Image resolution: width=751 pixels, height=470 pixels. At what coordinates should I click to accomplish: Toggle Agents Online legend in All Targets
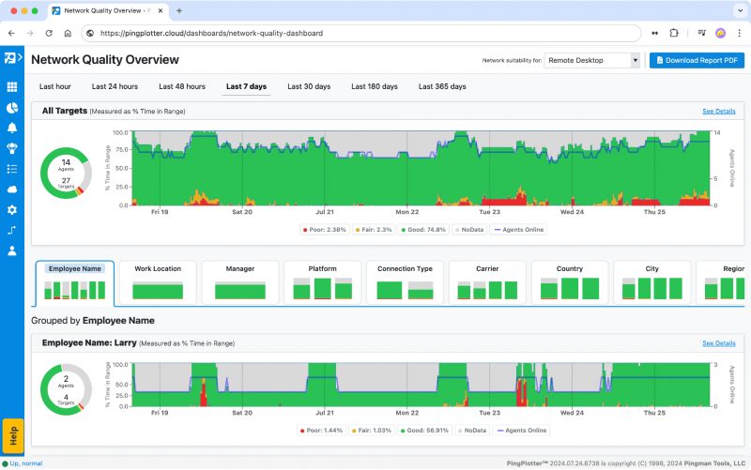pyautogui.click(x=519, y=230)
